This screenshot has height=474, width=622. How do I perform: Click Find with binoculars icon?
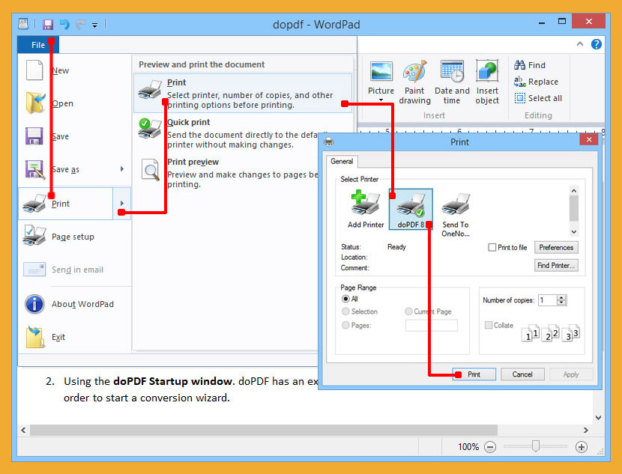point(530,65)
